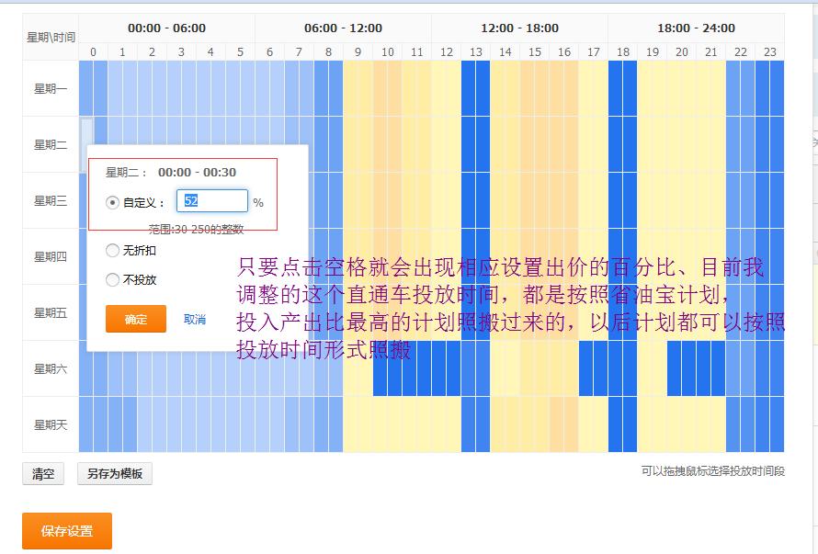
Task: Click 星期一 first half-hour cell of hour 10
Action: click(381, 88)
